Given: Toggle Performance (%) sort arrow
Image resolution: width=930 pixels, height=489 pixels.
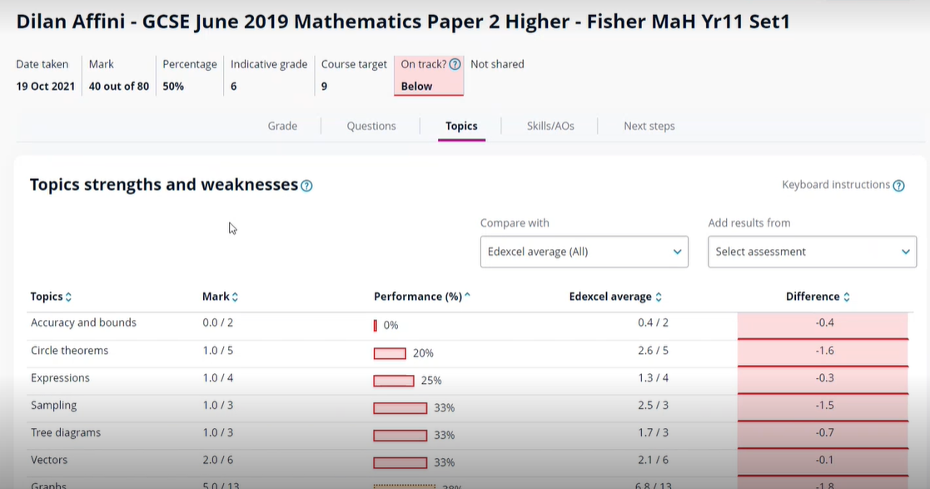Looking at the screenshot, I should pyautogui.click(x=467, y=297).
